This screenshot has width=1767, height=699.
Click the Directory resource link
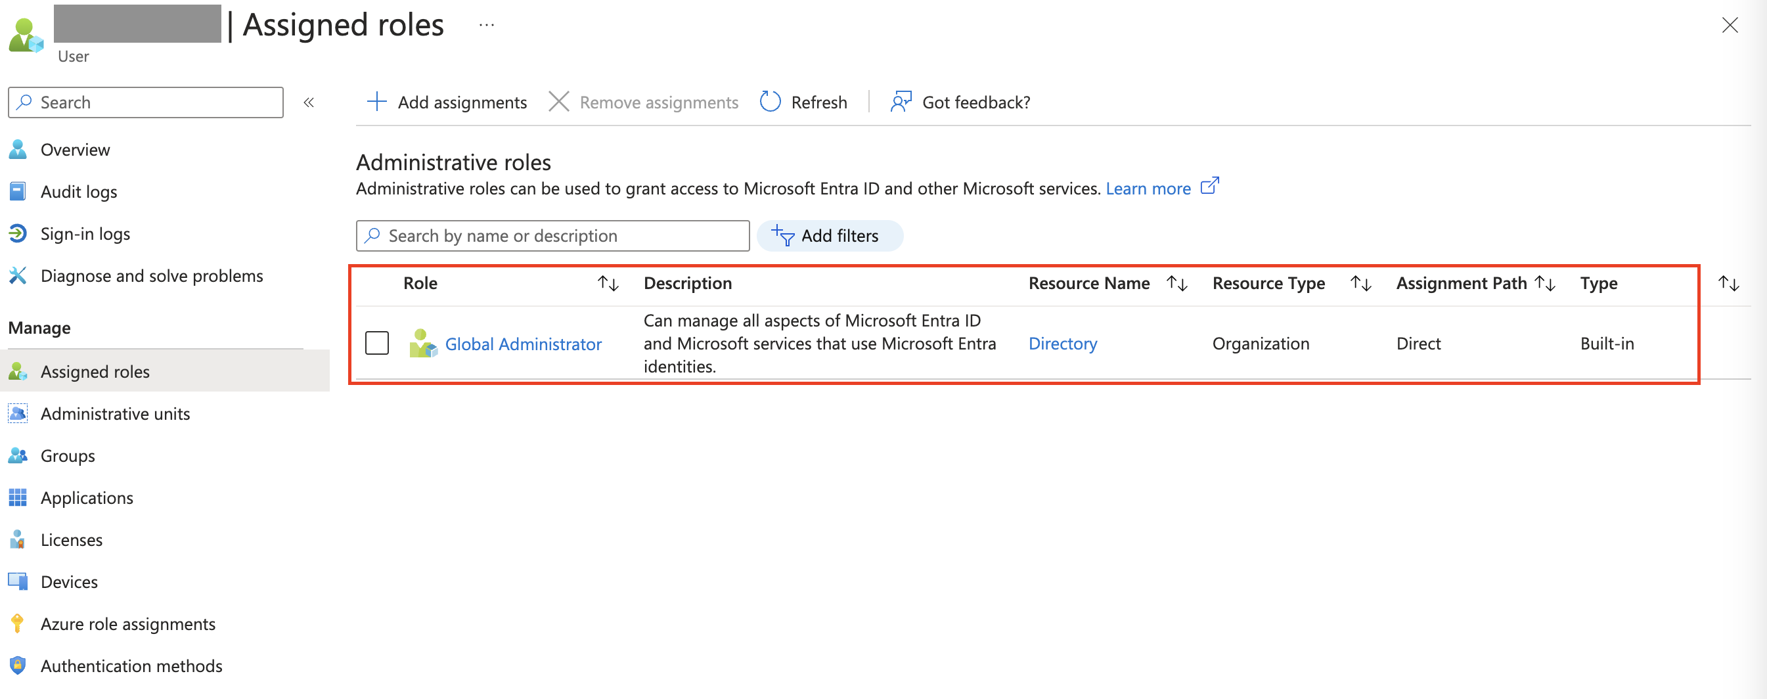(x=1063, y=344)
